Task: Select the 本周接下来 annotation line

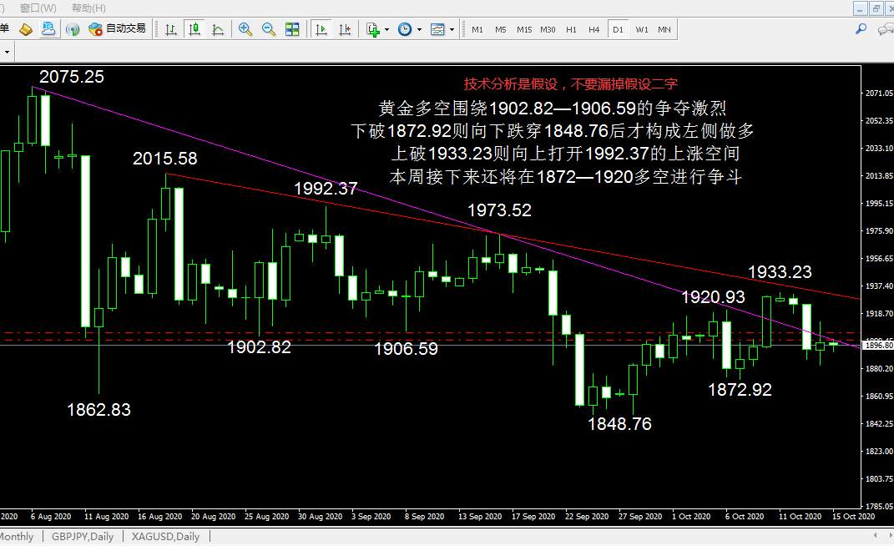Action: tap(566, 176)
